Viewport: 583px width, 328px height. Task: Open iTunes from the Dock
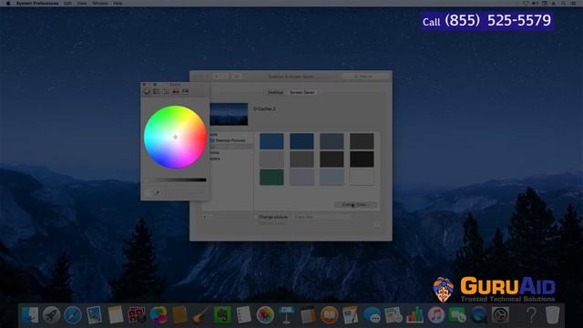click(x=436, y=315)
